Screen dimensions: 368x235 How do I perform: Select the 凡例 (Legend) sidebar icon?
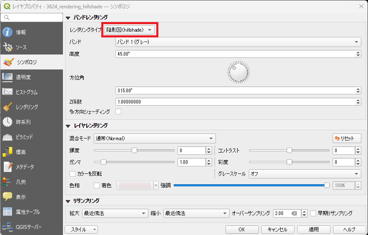[8, 182]
